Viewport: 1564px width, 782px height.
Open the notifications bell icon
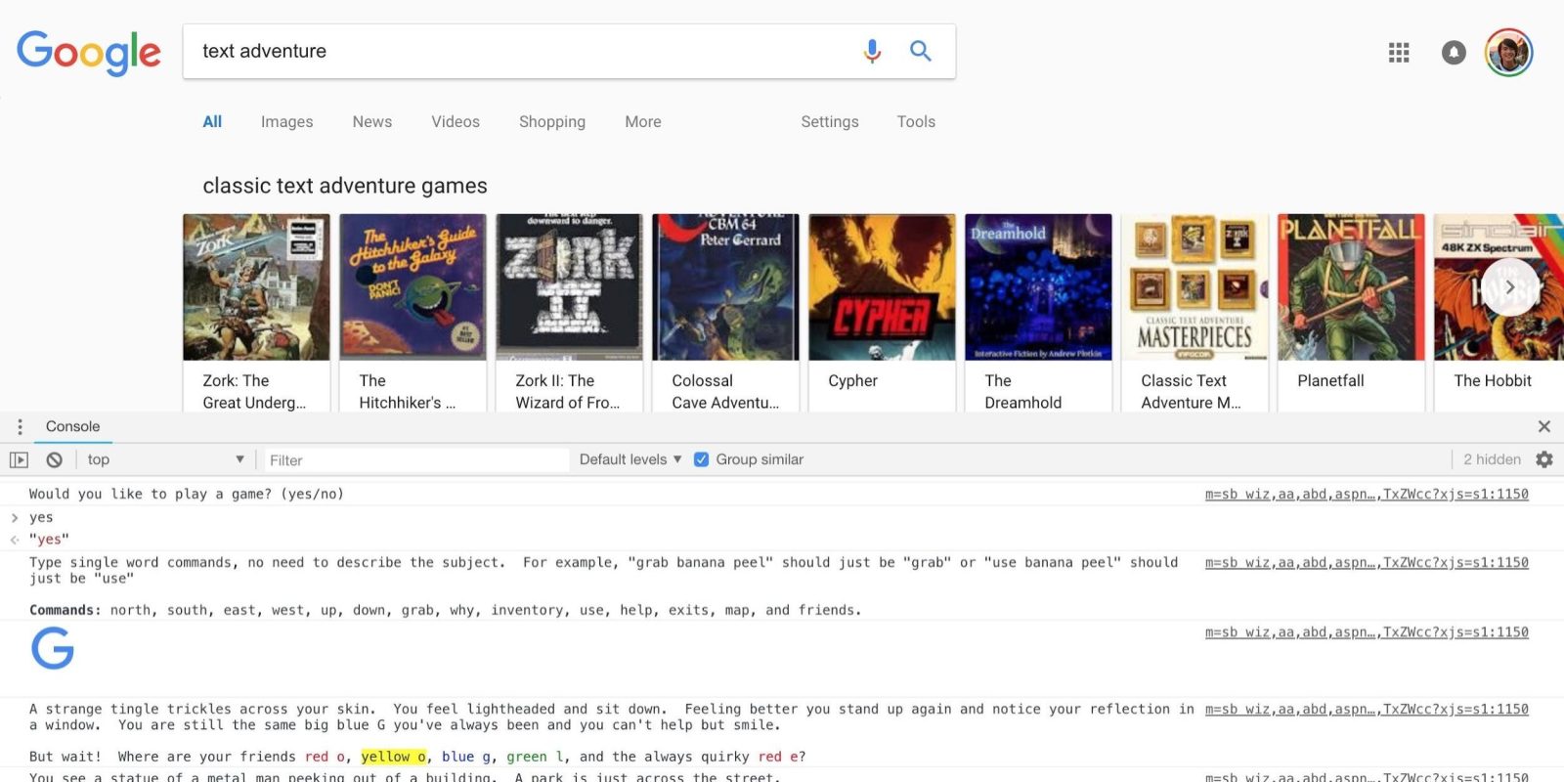pyautogui.click(x=1454, y=53)
